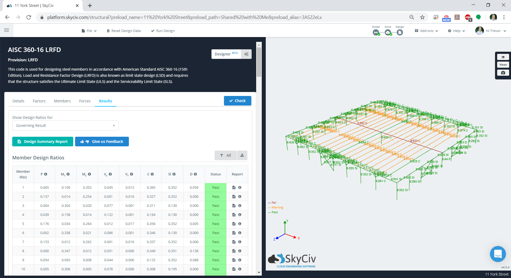Open info icon for member 3
The width and height of the screenshot is (511, 278).
240,206
